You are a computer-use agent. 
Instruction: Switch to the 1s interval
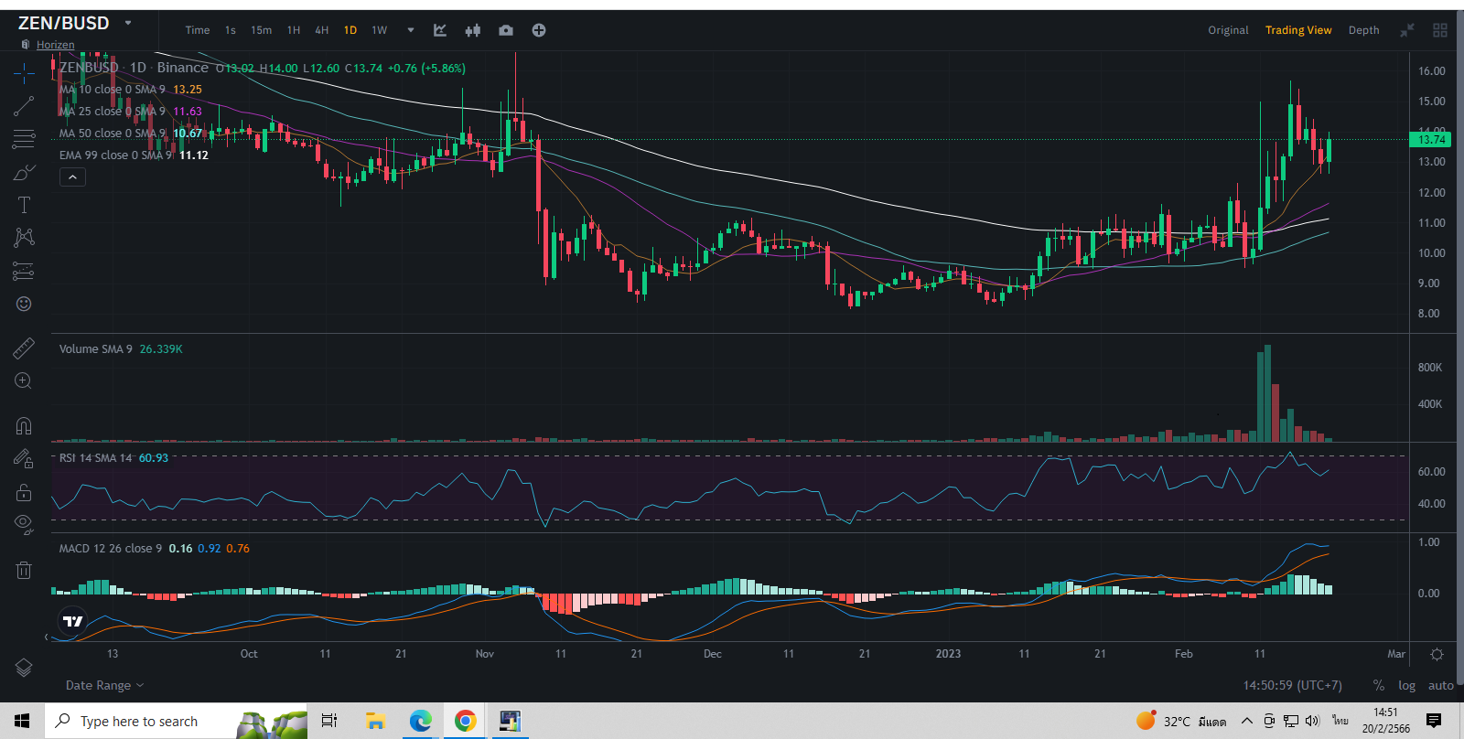point(231,30)
